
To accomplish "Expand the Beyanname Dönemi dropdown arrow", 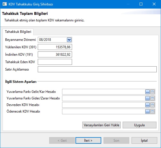I will [x=69, y=40].
